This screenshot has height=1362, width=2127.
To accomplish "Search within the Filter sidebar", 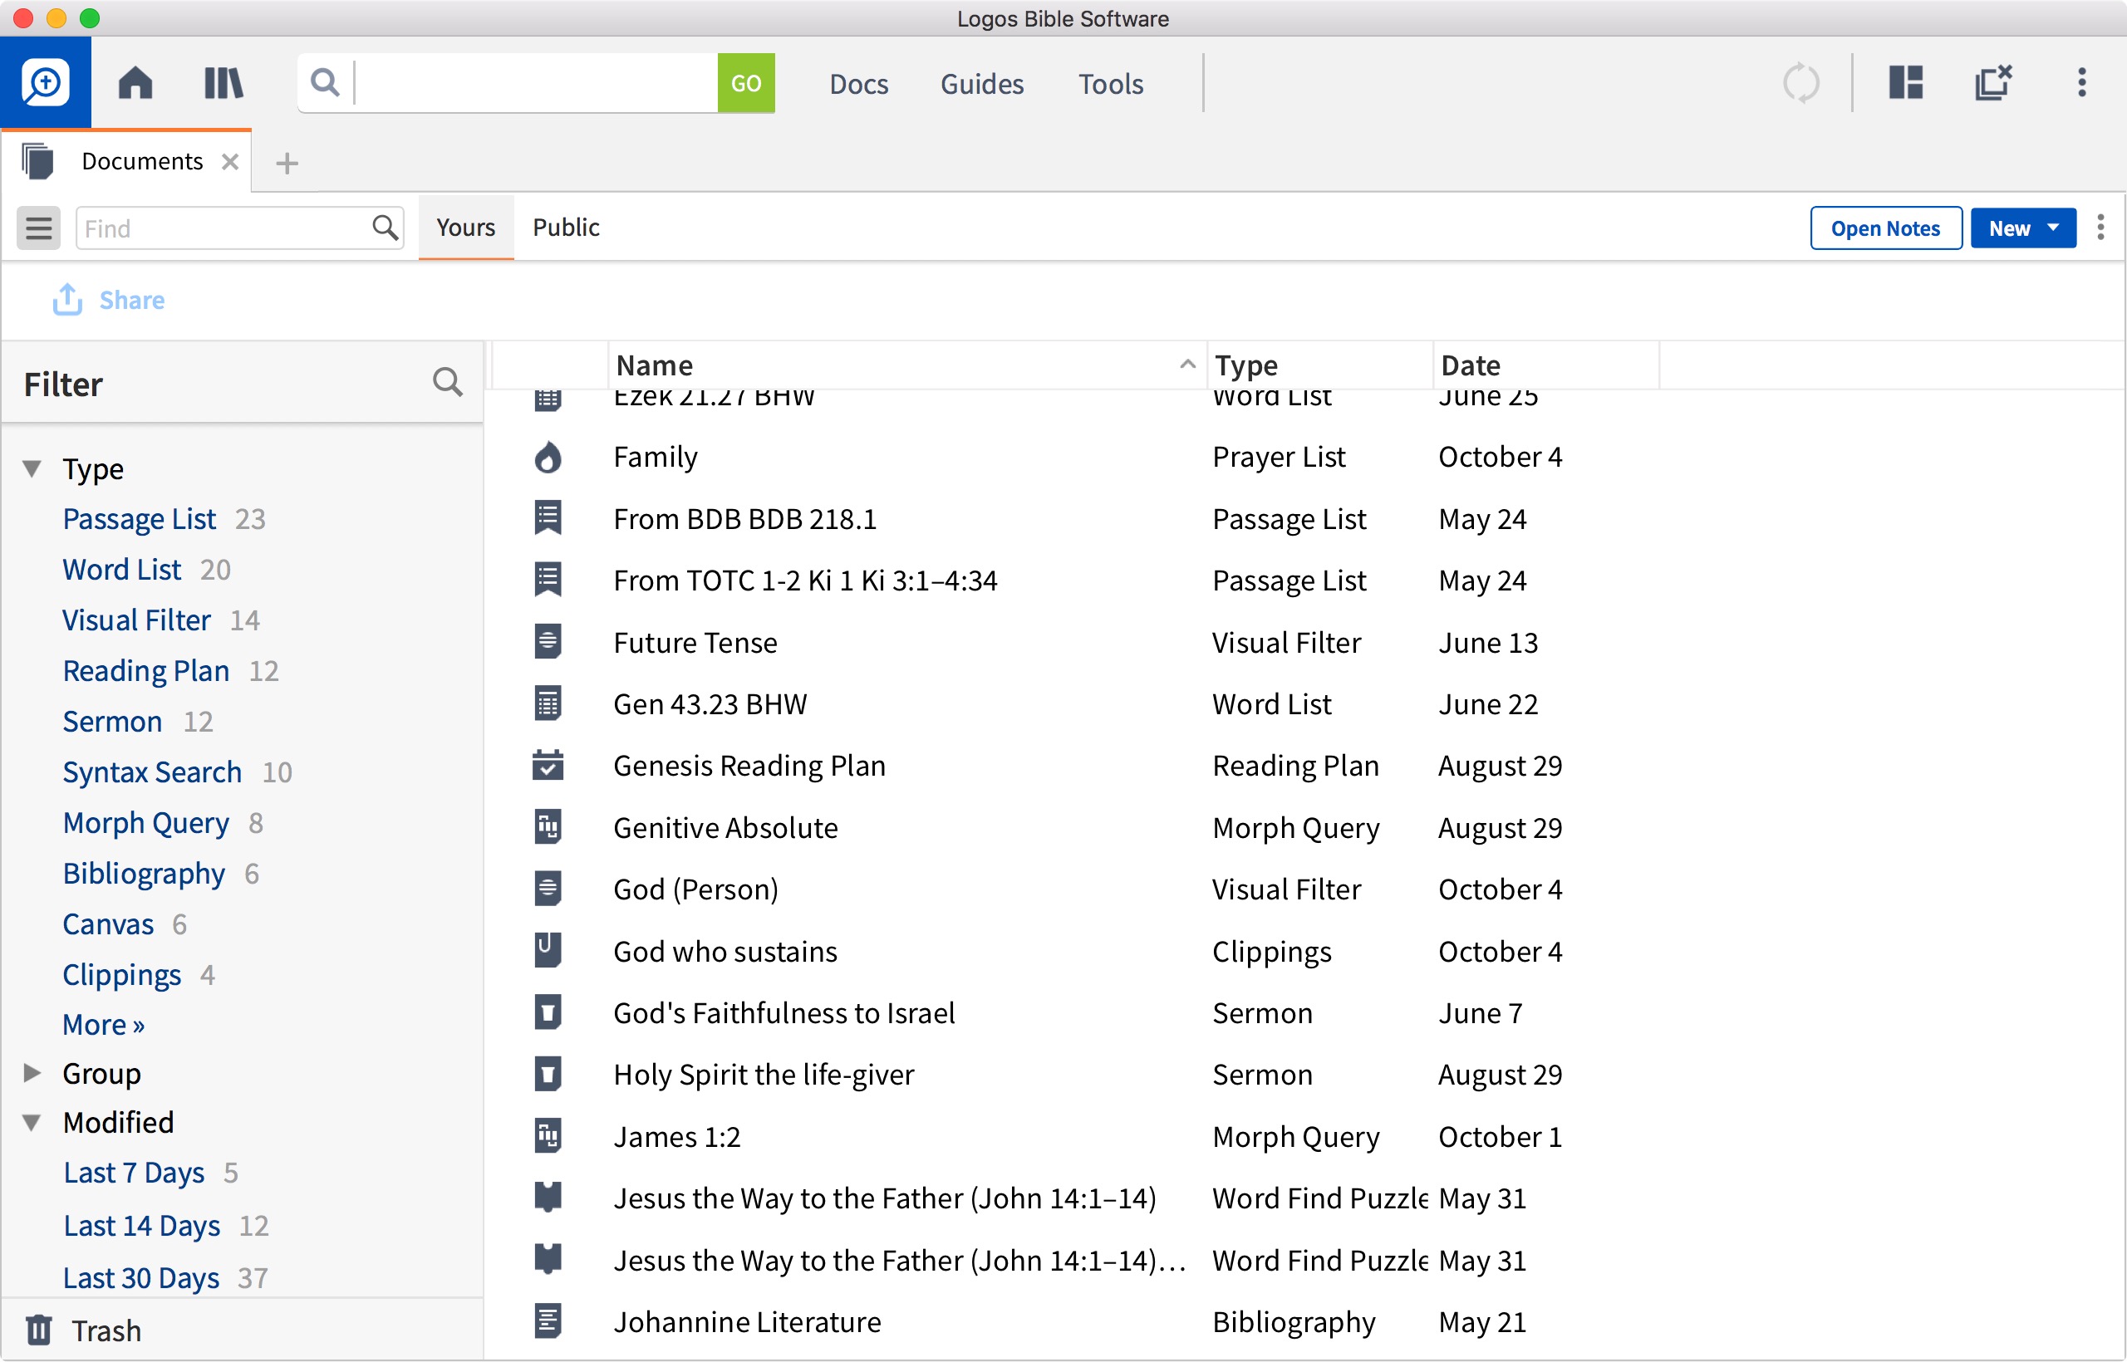I will click(x=447, y=383).
